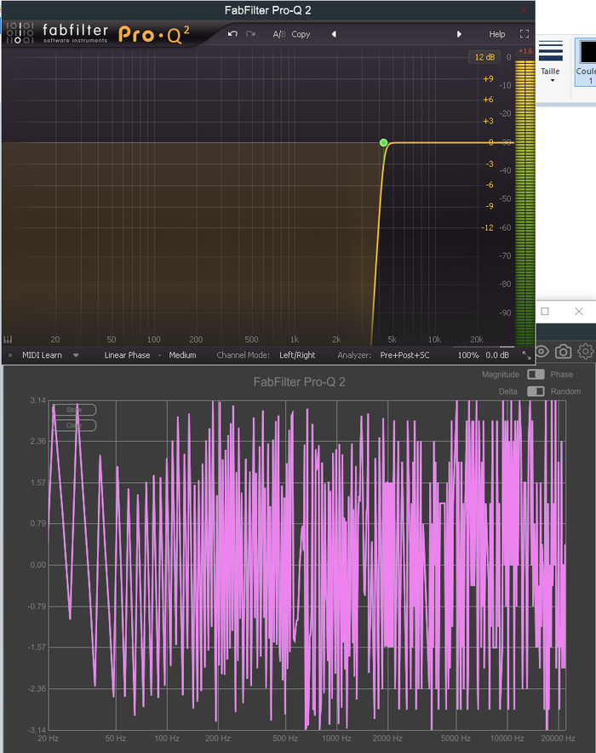Viewport: 596px width, 753px height.
Task: Open the Help menu in Pro-Q 2
Action: point(496,34)
